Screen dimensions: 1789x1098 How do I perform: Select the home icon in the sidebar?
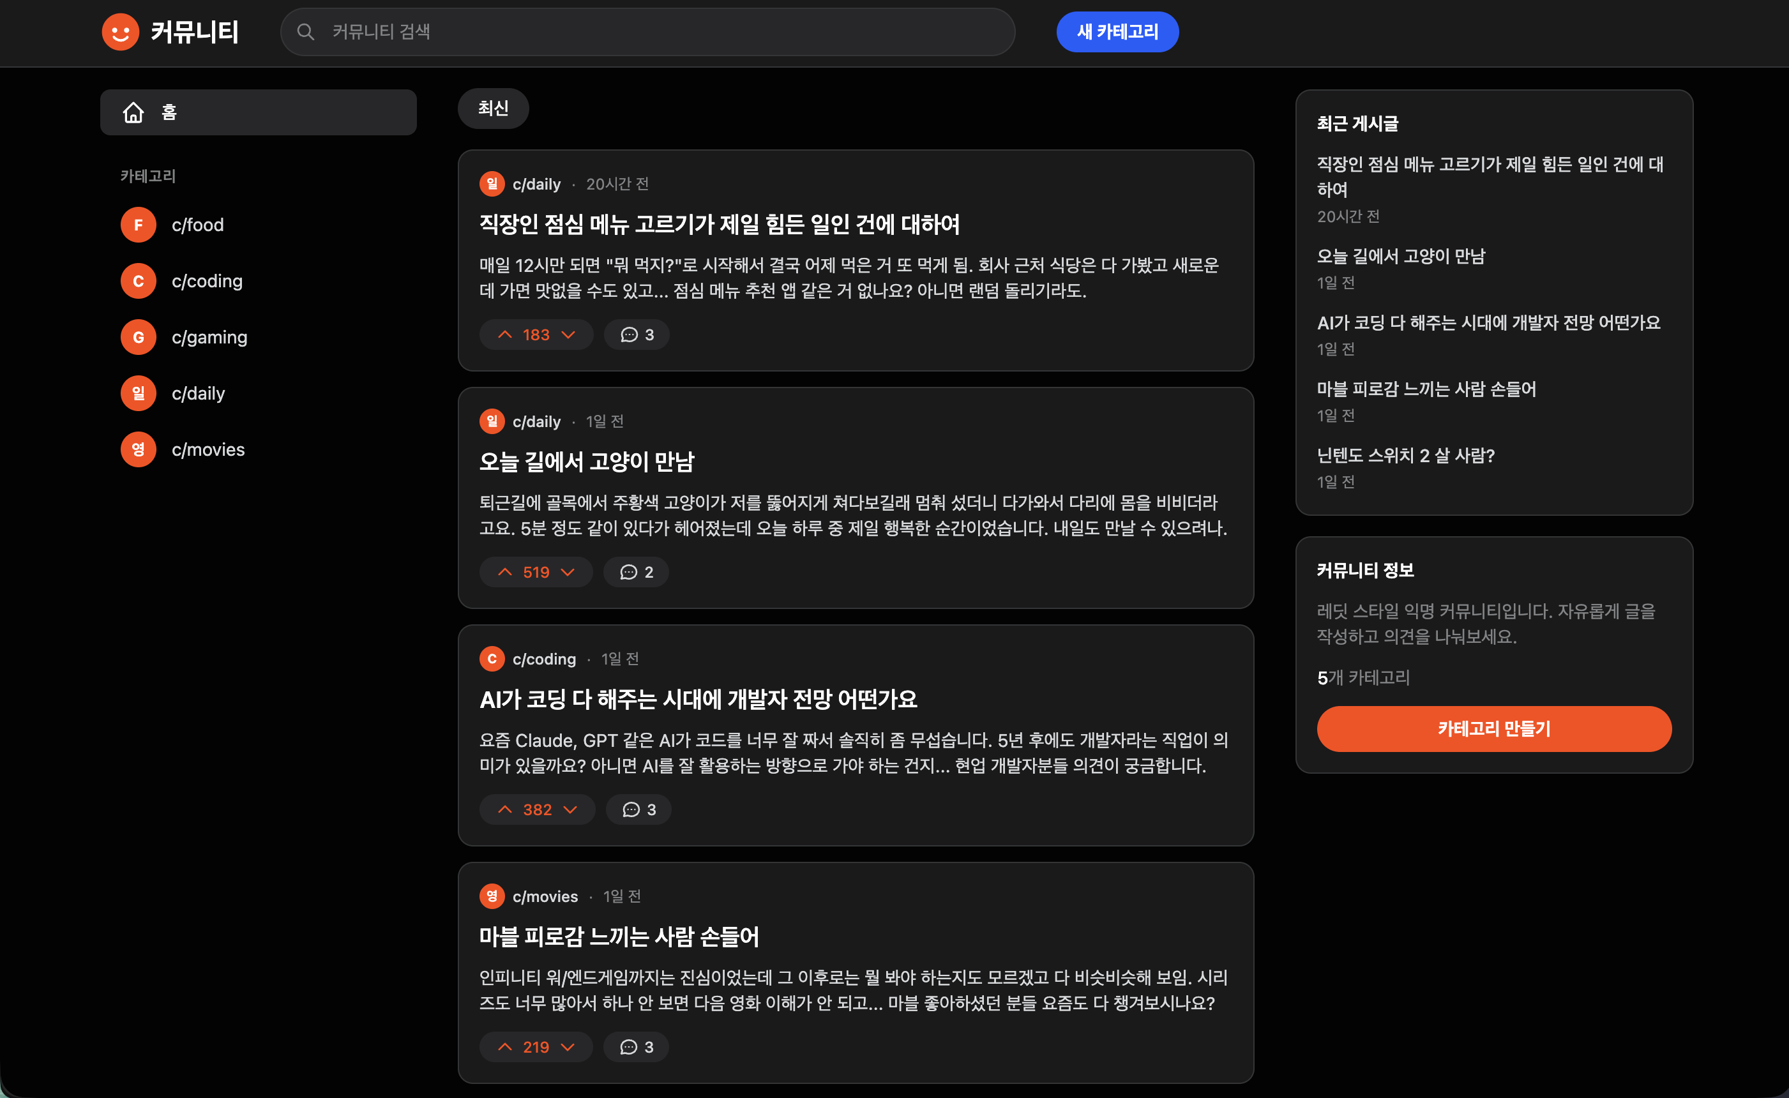tap(133, 112)
